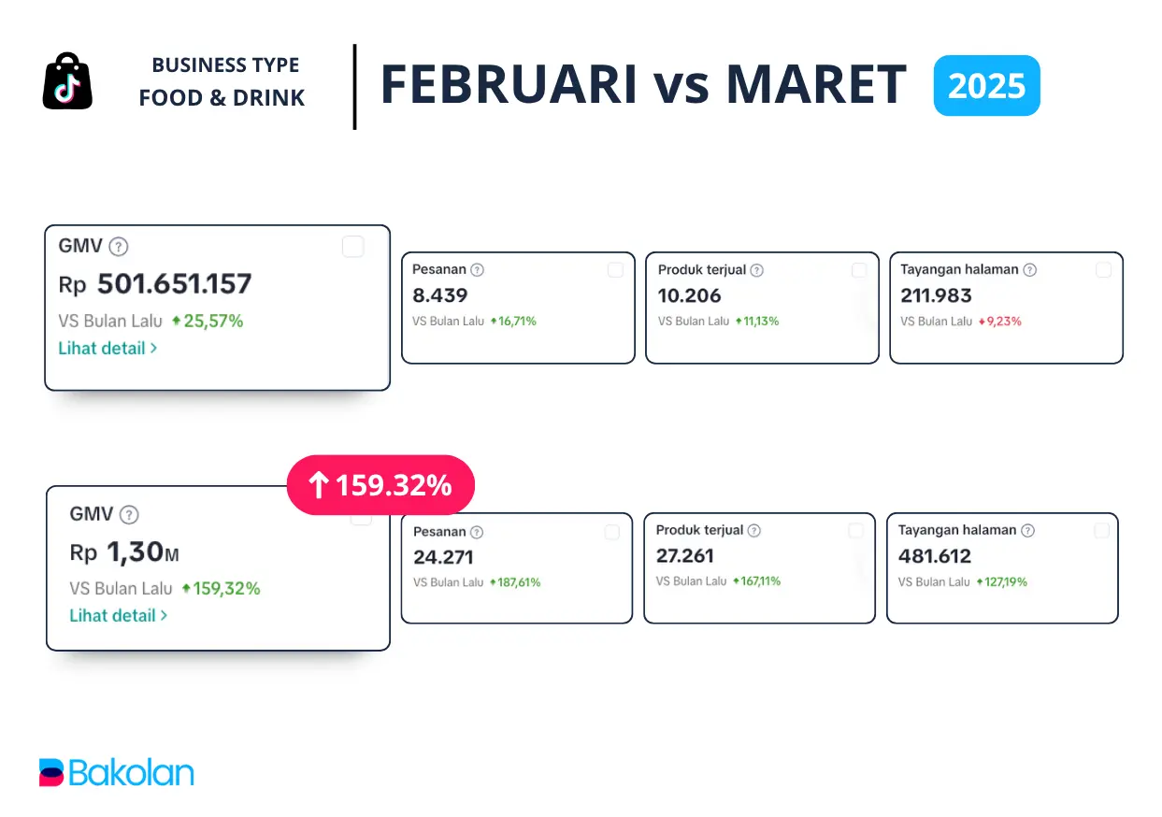Tick checkbox on Pesanan 8.439 card

pos(615,270)
